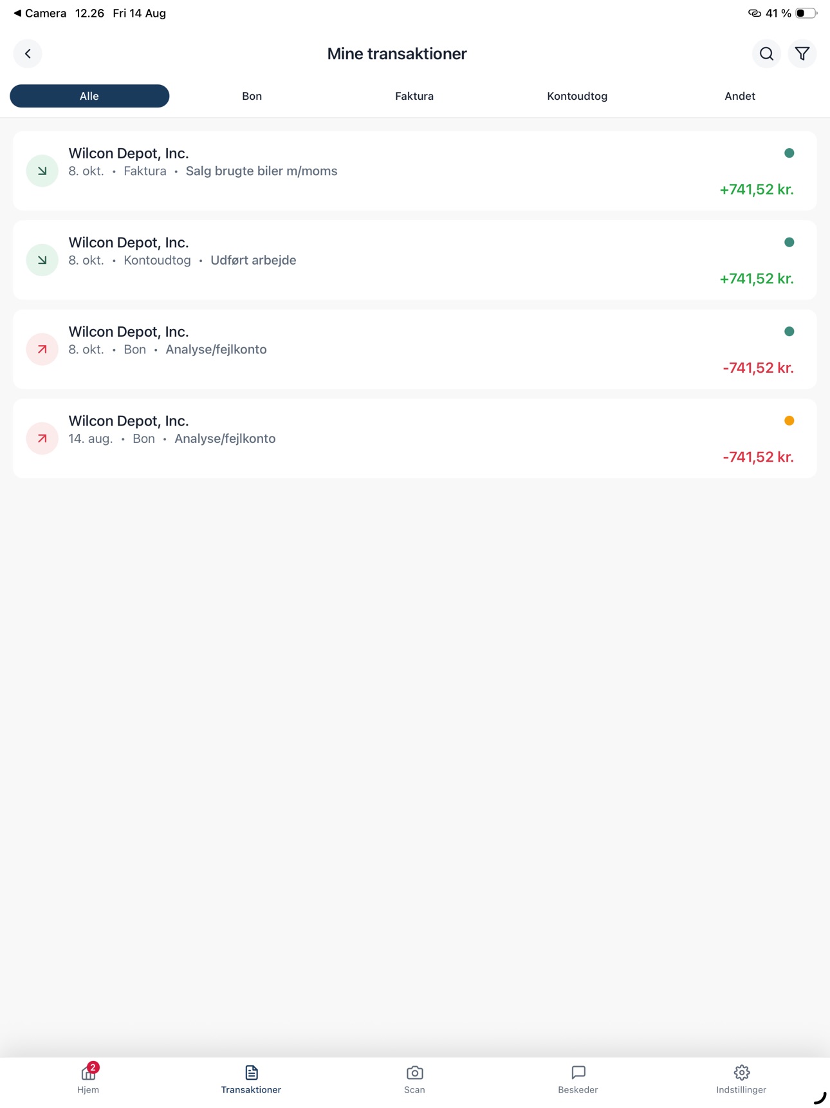Switch to the Faktura tab

[414, 96]
